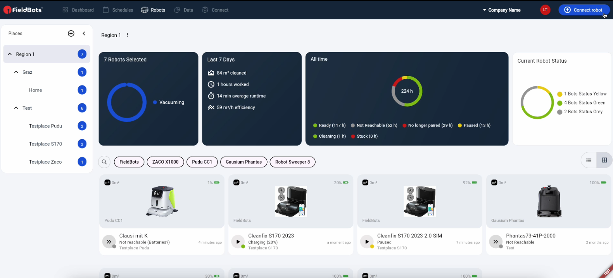Click m² icon on Pudu CC1 card
Screen dimensions: 613x278
pos(107,182)
